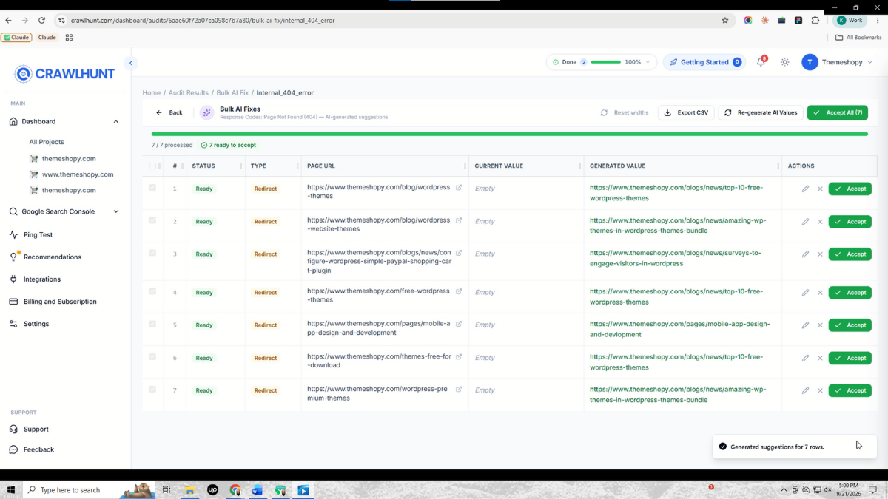Open Microsoft Word from the taskbar
This screenshot has height=499, width=888.
pyautogui.click(x=258, y=490)
